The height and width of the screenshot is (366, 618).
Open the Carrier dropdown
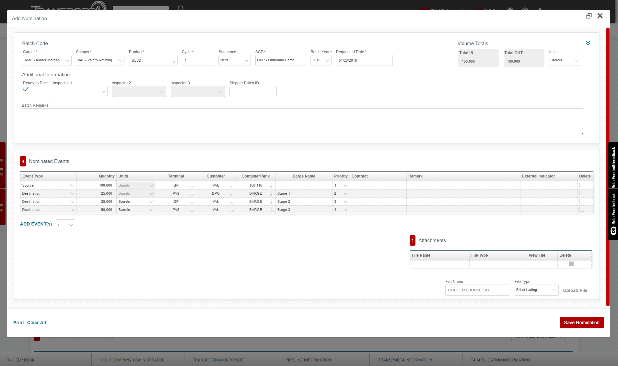47,60
